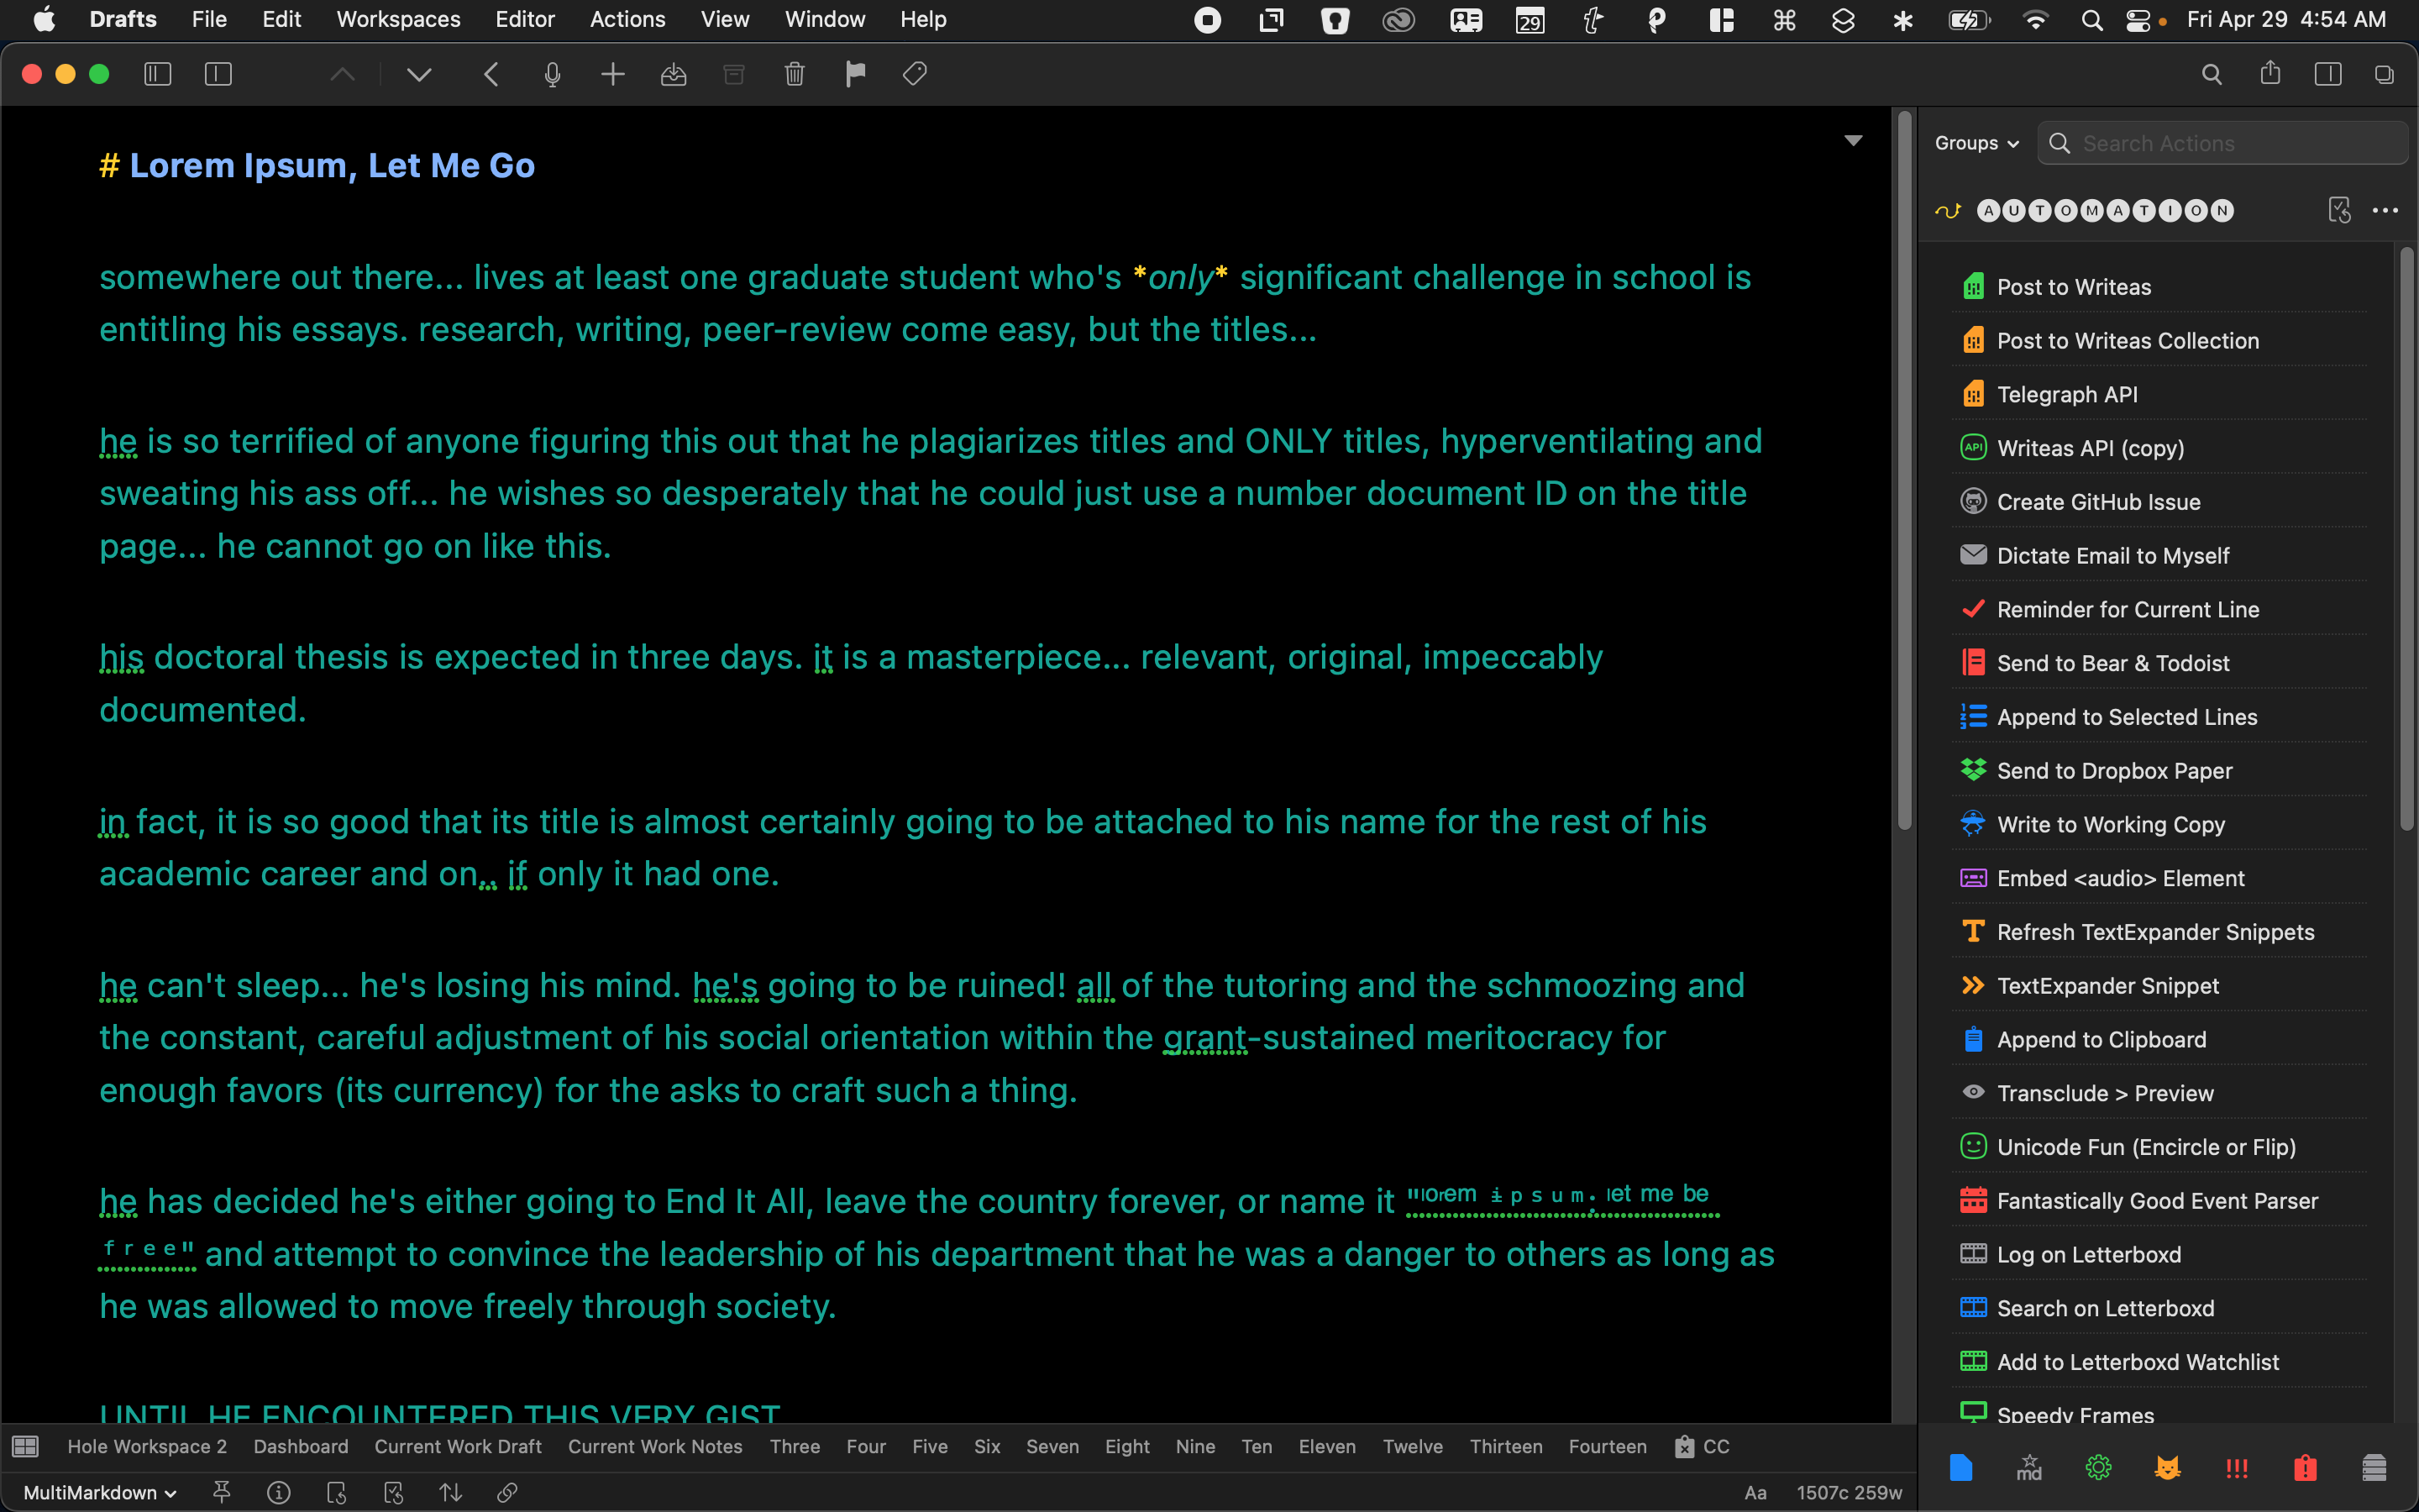2419x1512 pixels.
Task: Create a new draft with the plus icon
Action: point(611,73)
